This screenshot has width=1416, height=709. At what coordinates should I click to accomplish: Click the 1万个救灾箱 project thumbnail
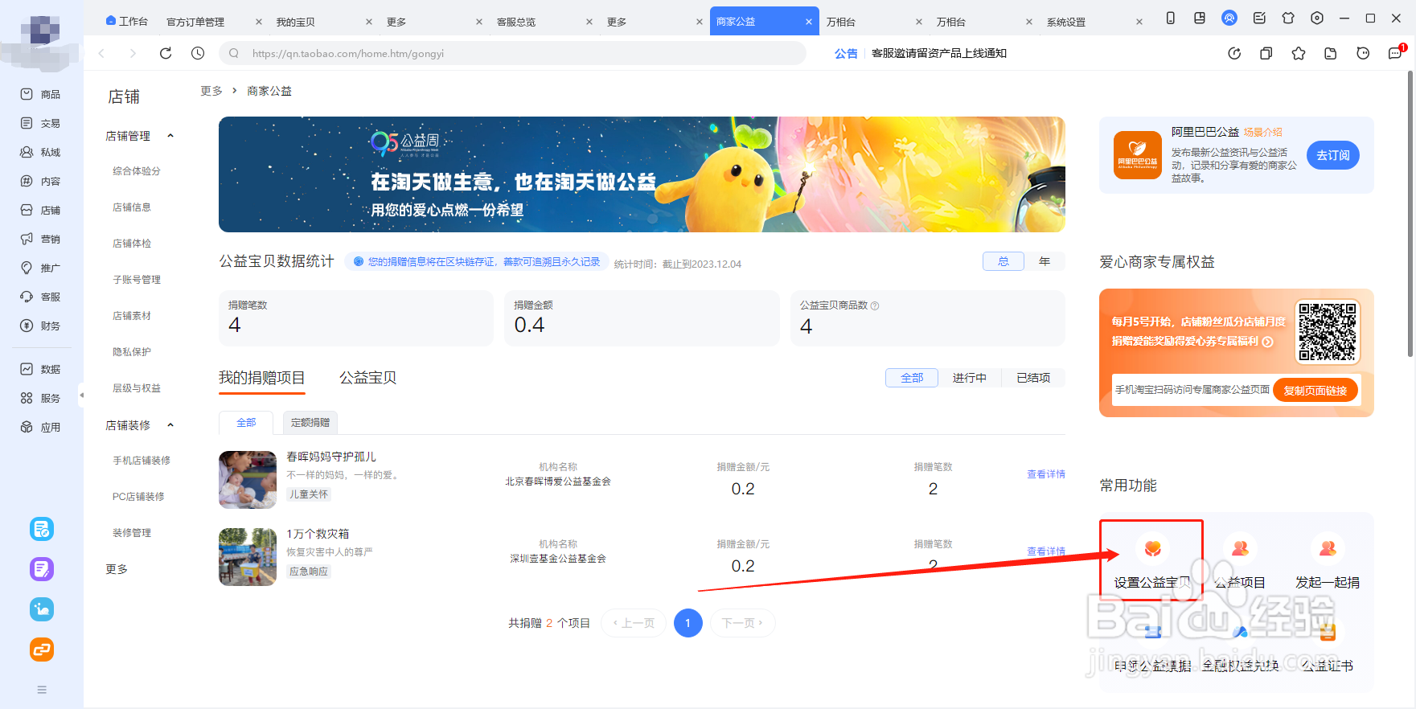tap(248, 557)
